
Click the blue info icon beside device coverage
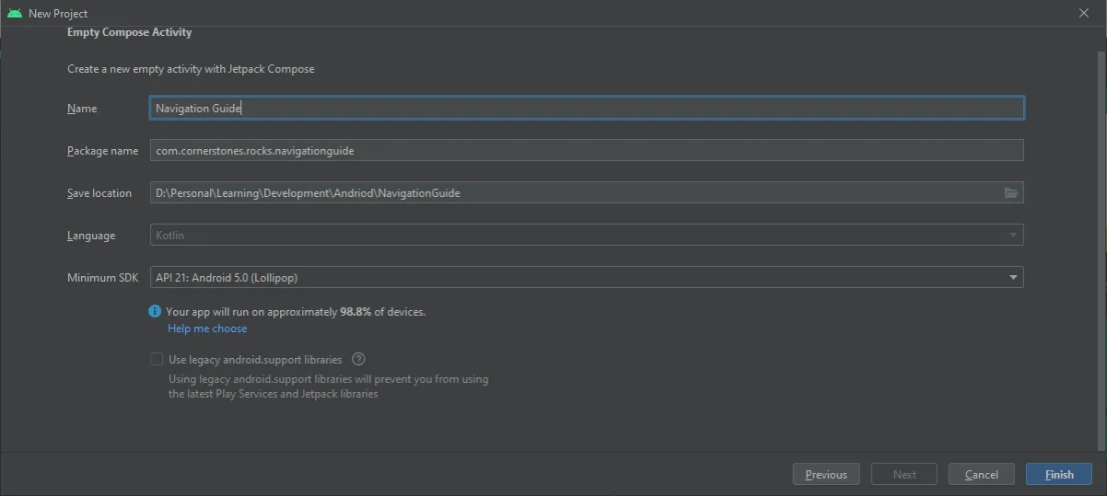coord(155,312)
